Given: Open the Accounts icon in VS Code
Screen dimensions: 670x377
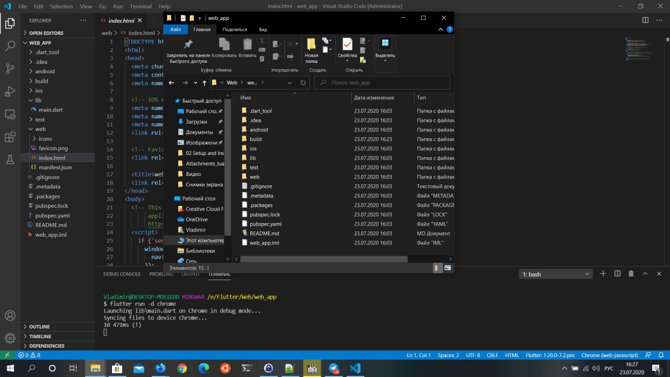Looking at the screenshot, I should coord(10,316).
